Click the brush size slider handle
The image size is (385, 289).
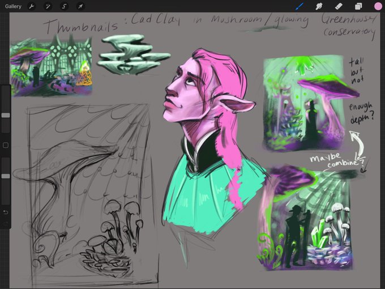tap(6, 115)
